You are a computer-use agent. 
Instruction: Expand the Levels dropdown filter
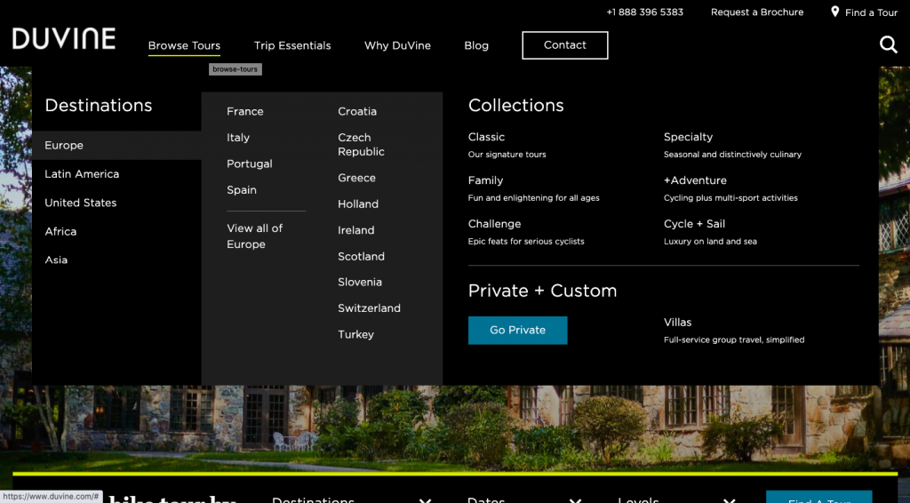point(675,499)
